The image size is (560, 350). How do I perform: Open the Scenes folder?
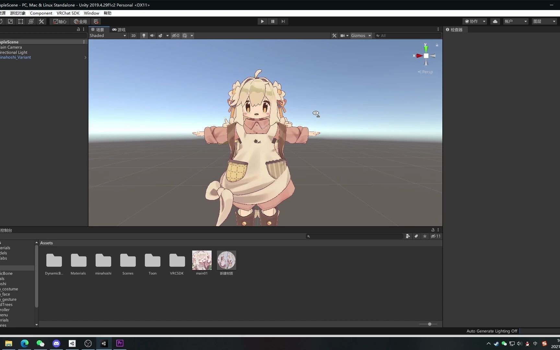tap(128, 263)
